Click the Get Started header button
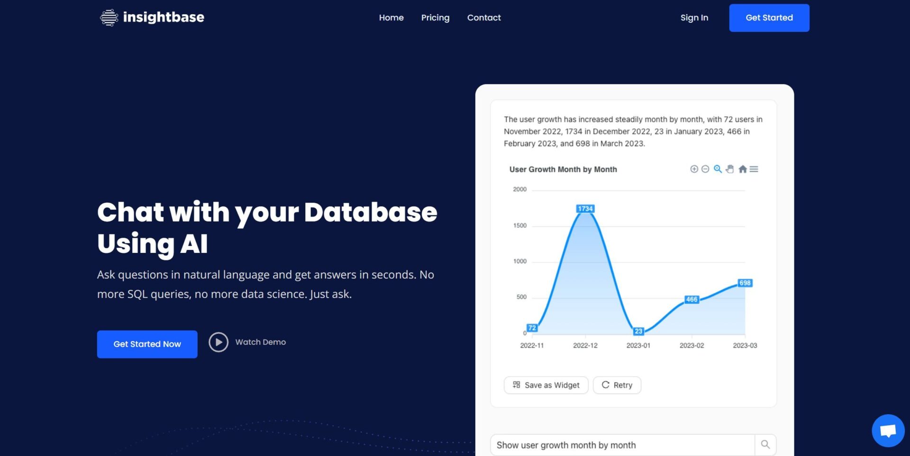The image size is (910, 456). [769, 18]
